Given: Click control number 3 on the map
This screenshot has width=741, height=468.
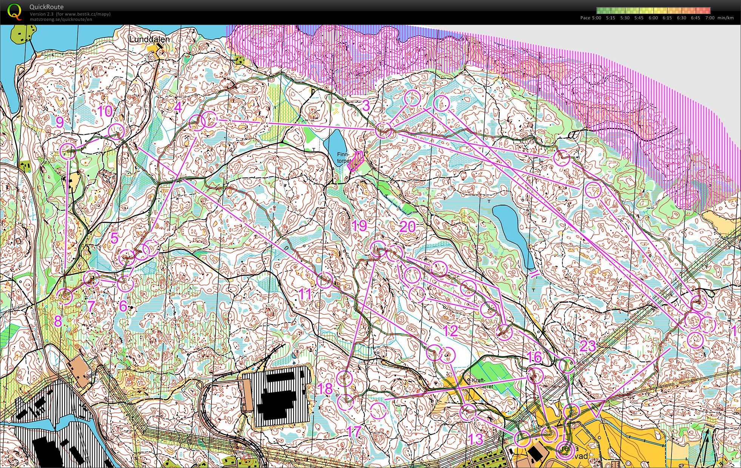Looking at the screenshot, I should [x=366, y=106].
